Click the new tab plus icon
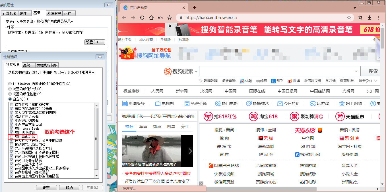This screenshot has width=386, height=192. pos(195,8)
